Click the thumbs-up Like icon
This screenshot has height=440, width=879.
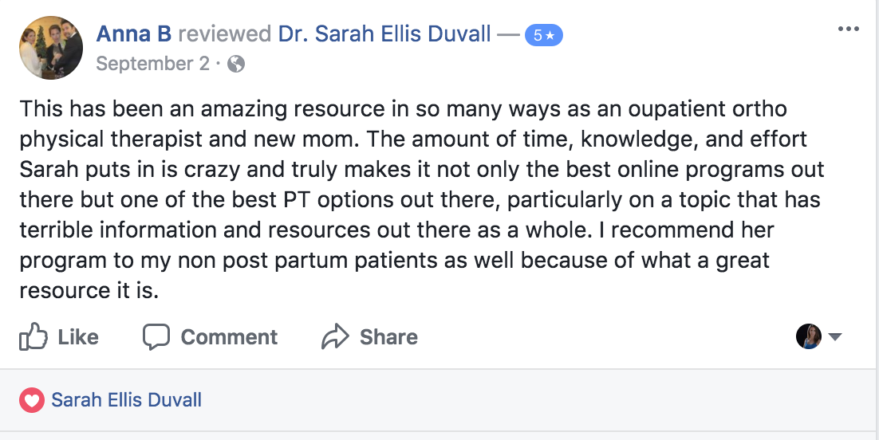click(33, 336)
